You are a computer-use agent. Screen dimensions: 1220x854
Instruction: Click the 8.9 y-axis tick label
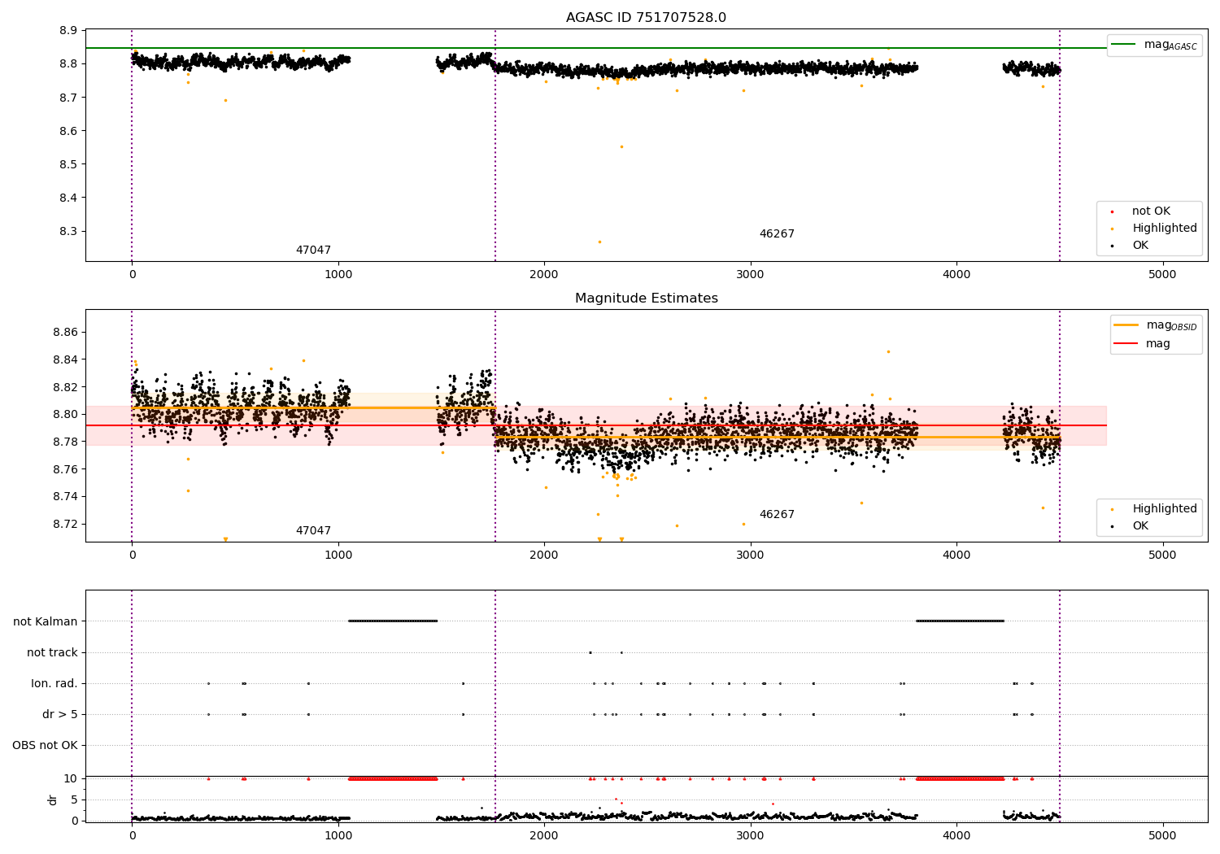[x=68, y=31]
